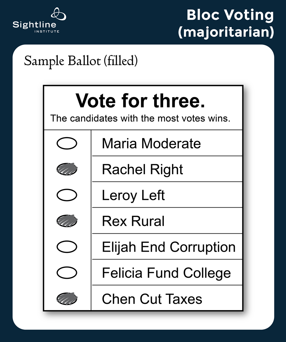Select the Sample Ballot filled caption
This screenshot has height=342, width=286.
81,61
